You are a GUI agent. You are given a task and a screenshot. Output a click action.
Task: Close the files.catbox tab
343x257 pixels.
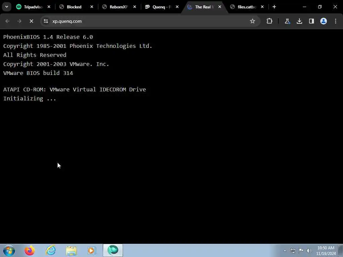(262, 7)
